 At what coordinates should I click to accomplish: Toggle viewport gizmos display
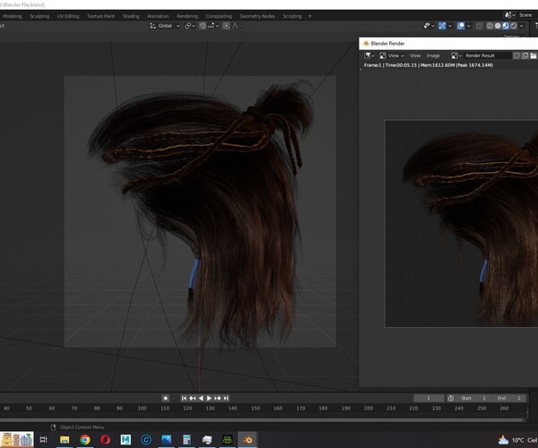point(442,26)
